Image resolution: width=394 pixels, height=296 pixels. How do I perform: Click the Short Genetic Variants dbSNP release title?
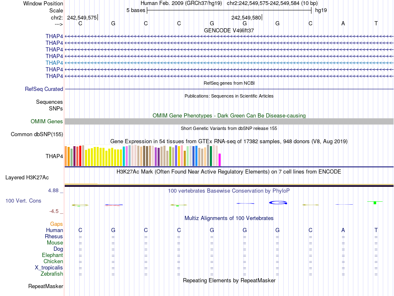[x=229, y=128]
